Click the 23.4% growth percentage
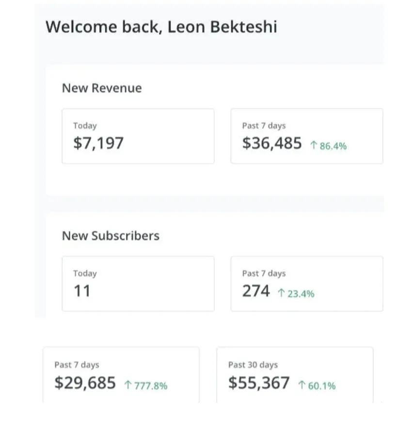Image resolution: width=413 pixels, height=422 pixels. (x=301, y=293)
